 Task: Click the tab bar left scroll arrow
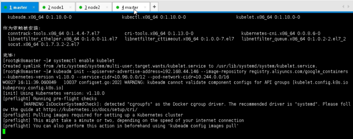(343, 7)
